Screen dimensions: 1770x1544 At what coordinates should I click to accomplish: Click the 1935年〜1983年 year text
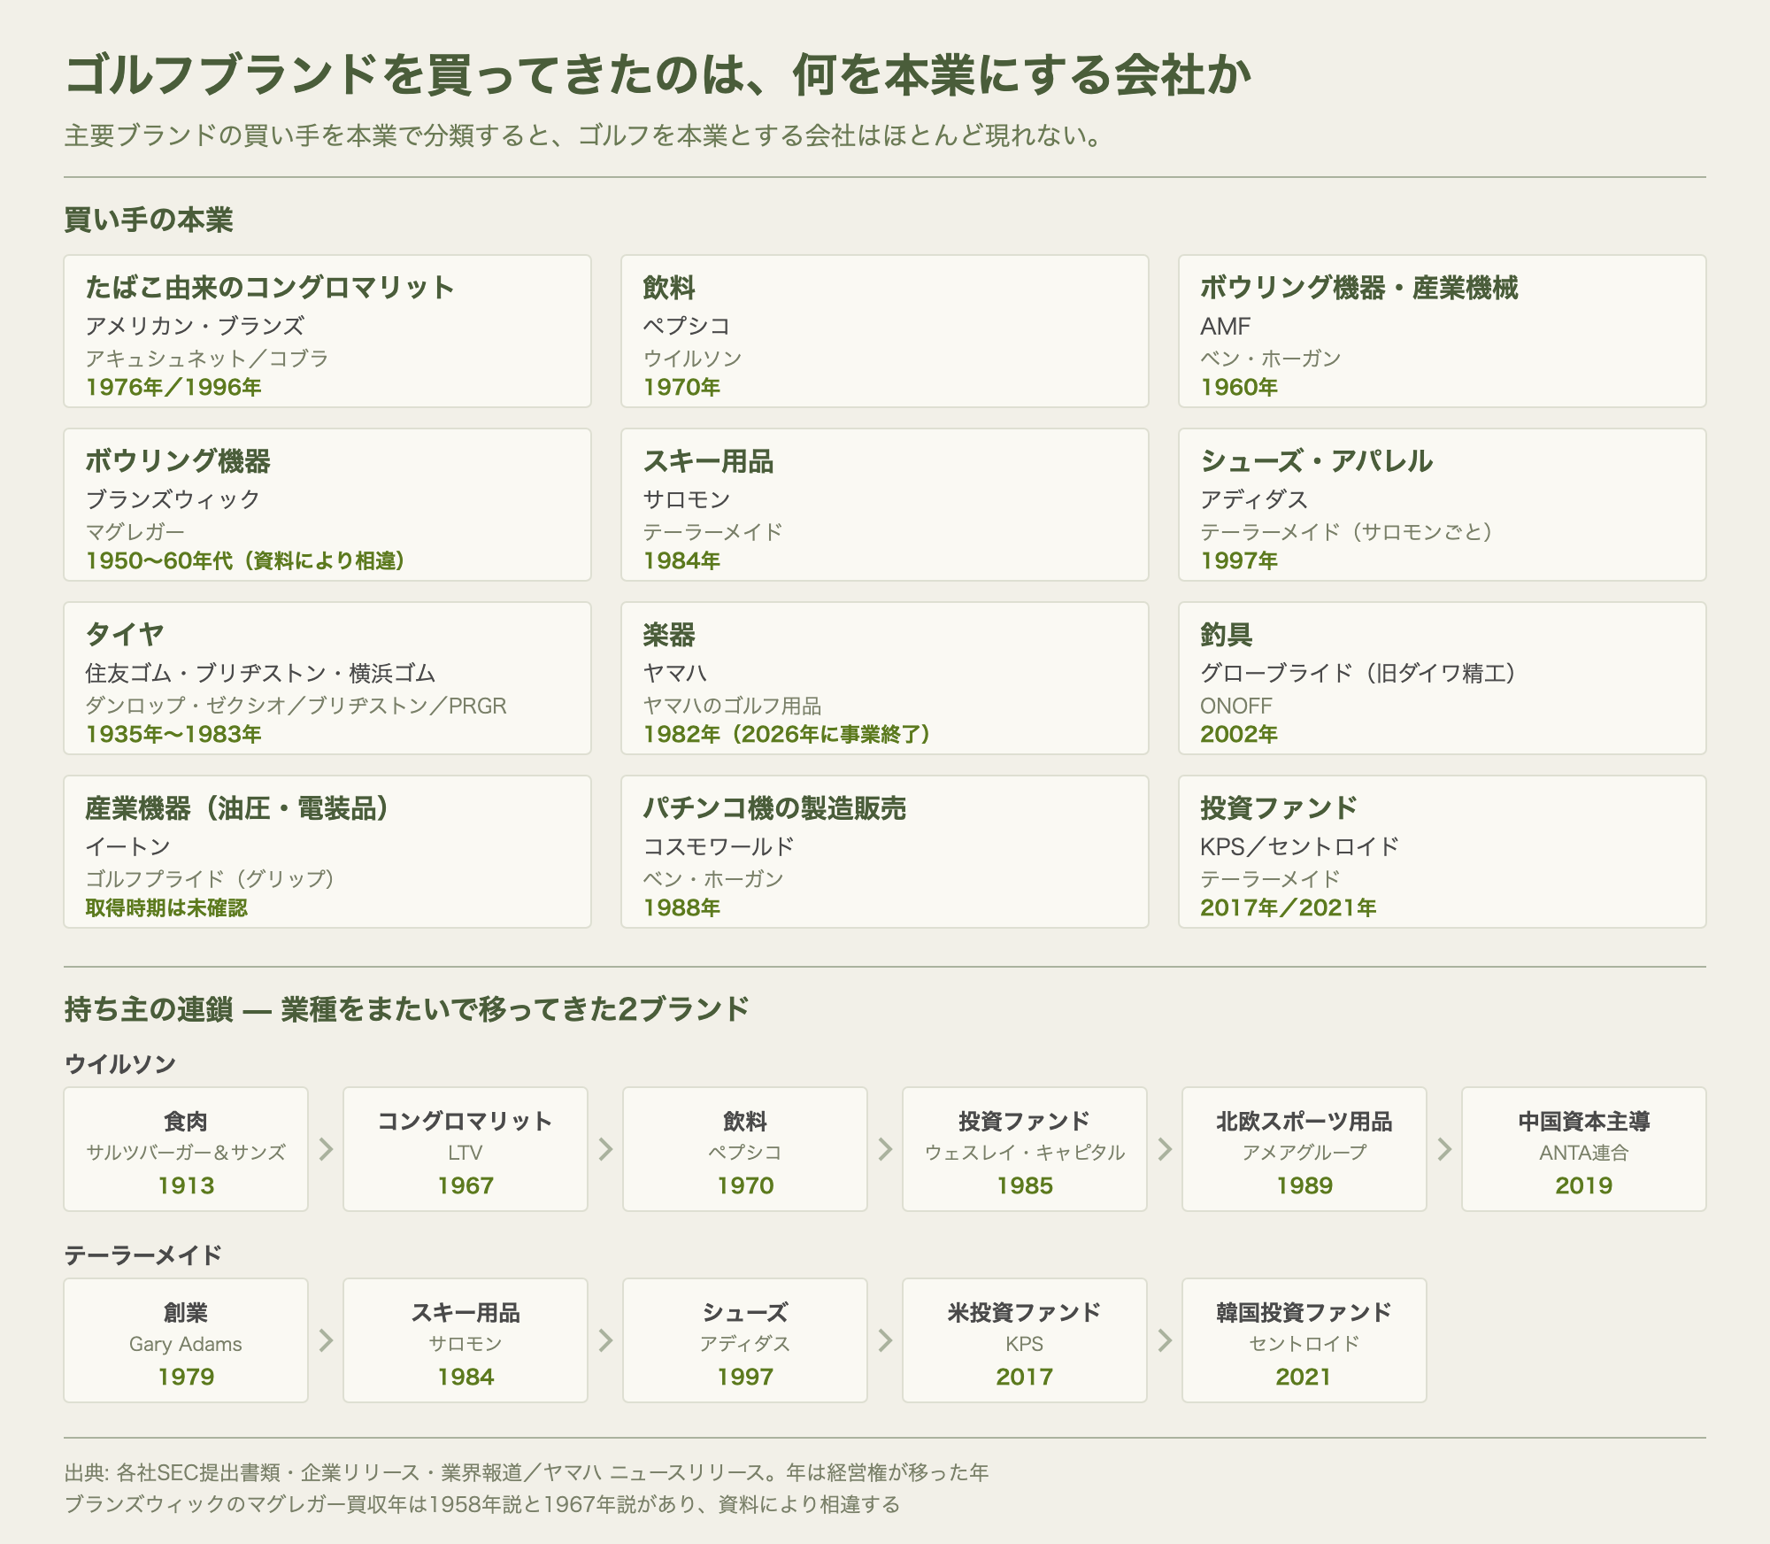[173, 734]
